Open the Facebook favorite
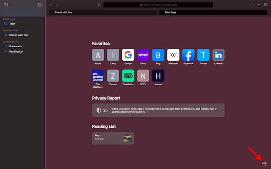Screen dimensions: 271x169 pos(188,55)
